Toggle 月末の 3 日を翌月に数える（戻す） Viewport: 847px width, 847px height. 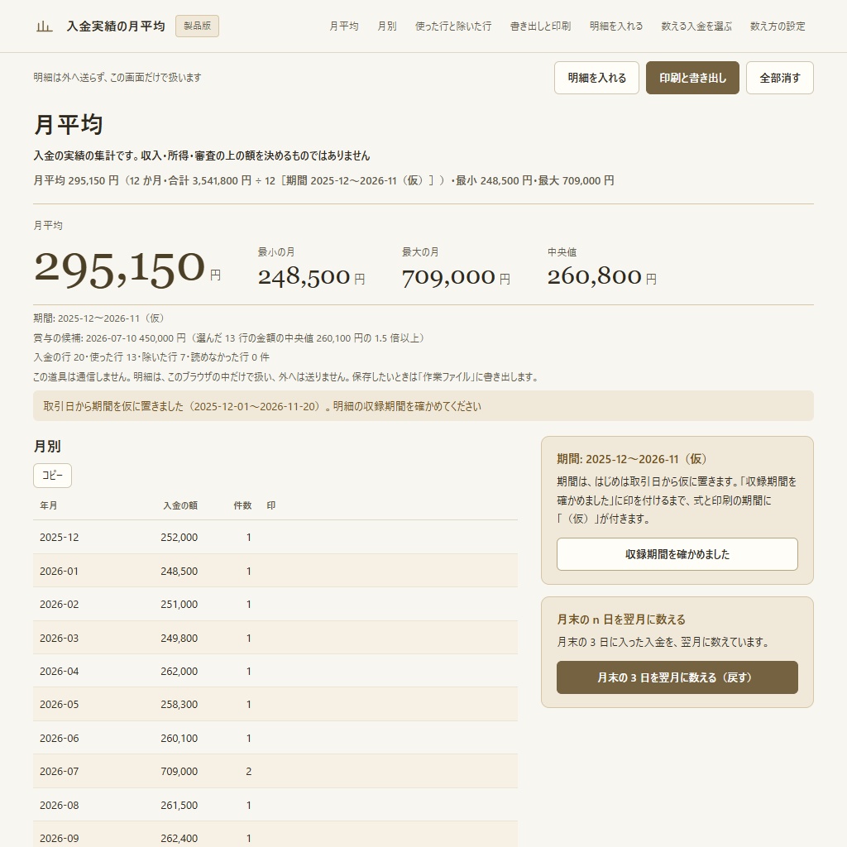tap(677, 677)
